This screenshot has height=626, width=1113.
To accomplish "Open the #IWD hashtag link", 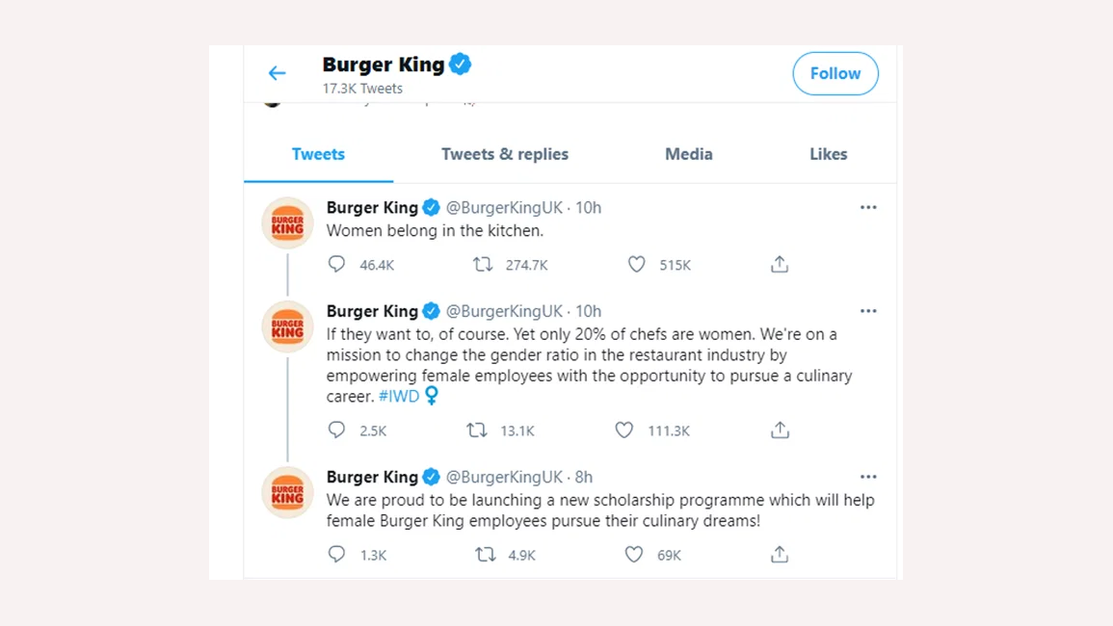I will click(x=399, y=396).
